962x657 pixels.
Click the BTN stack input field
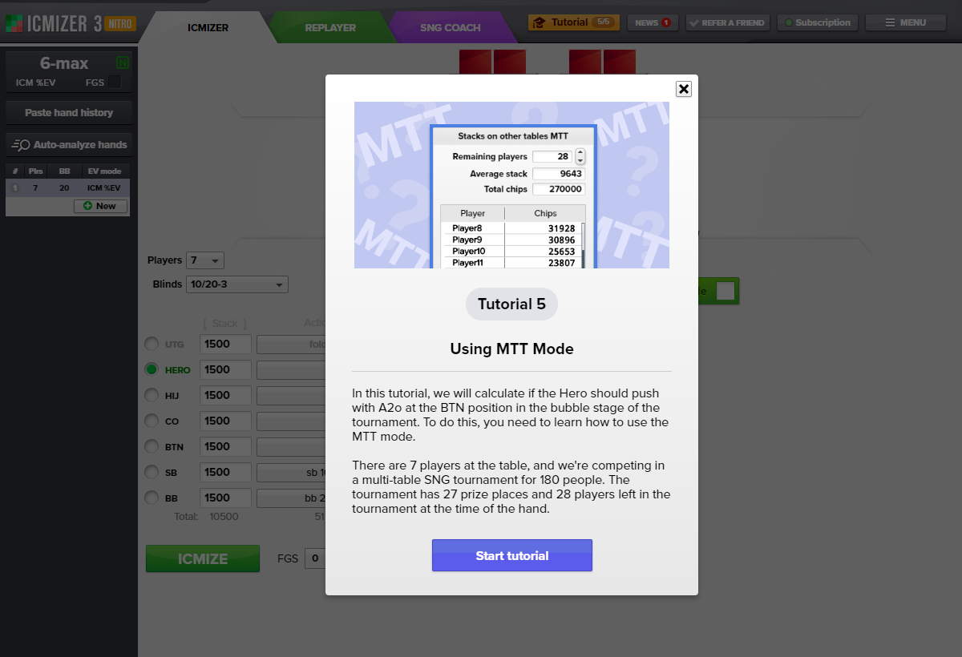[x=225, y=447]
